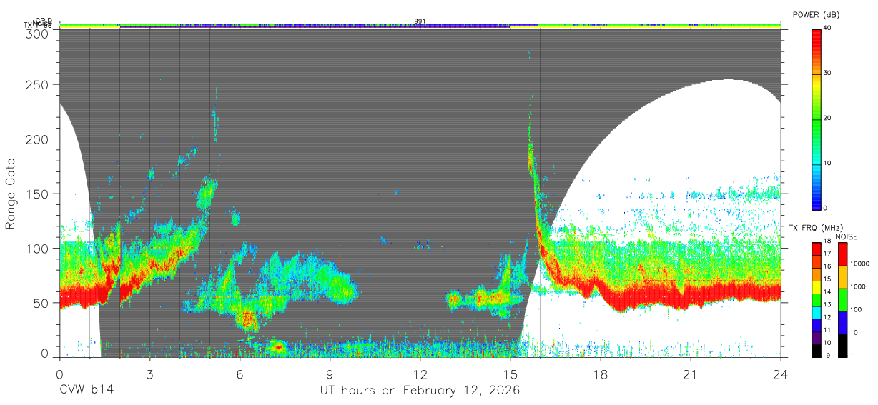The width and height of the screenshot is (878, 405).
Task: Click the blue swatch in the NOISE legend
Action: (842, 323)
